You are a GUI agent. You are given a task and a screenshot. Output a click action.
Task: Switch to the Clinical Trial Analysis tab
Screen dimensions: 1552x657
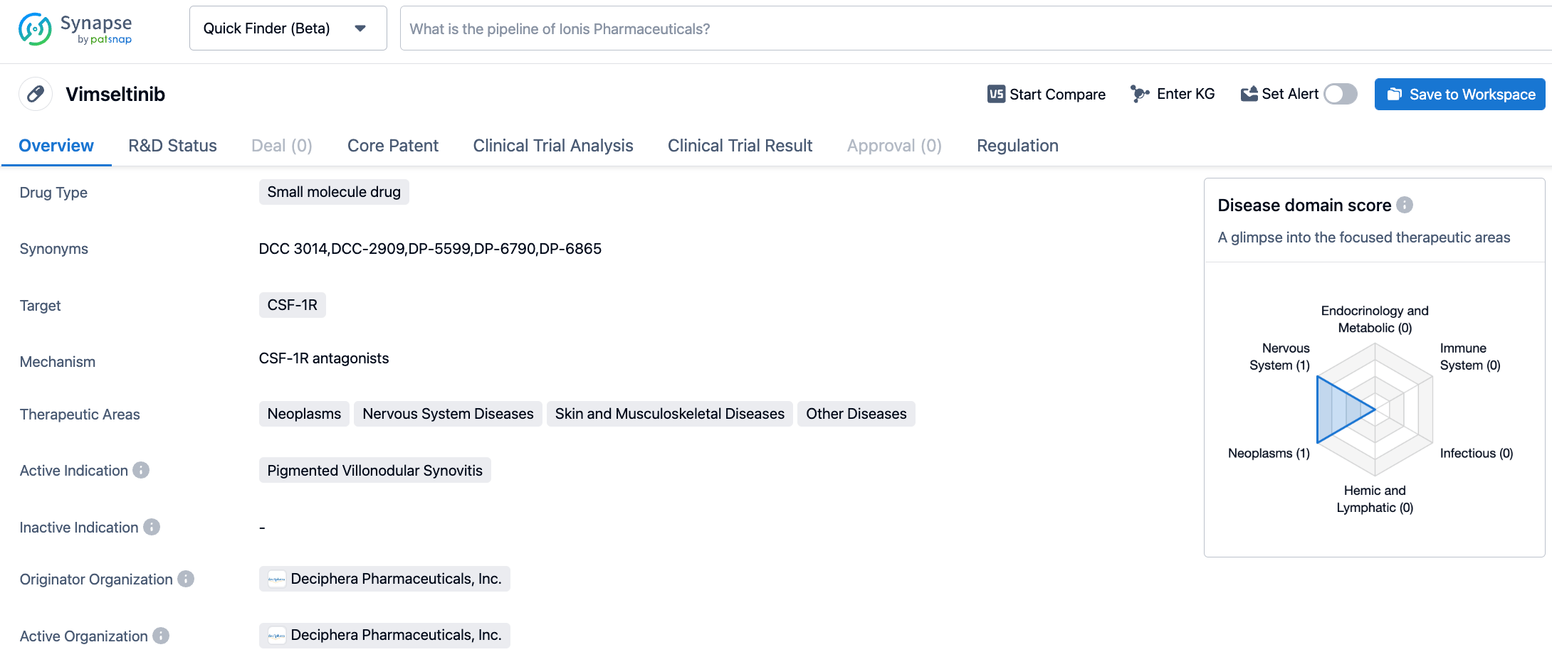[553, 145]
